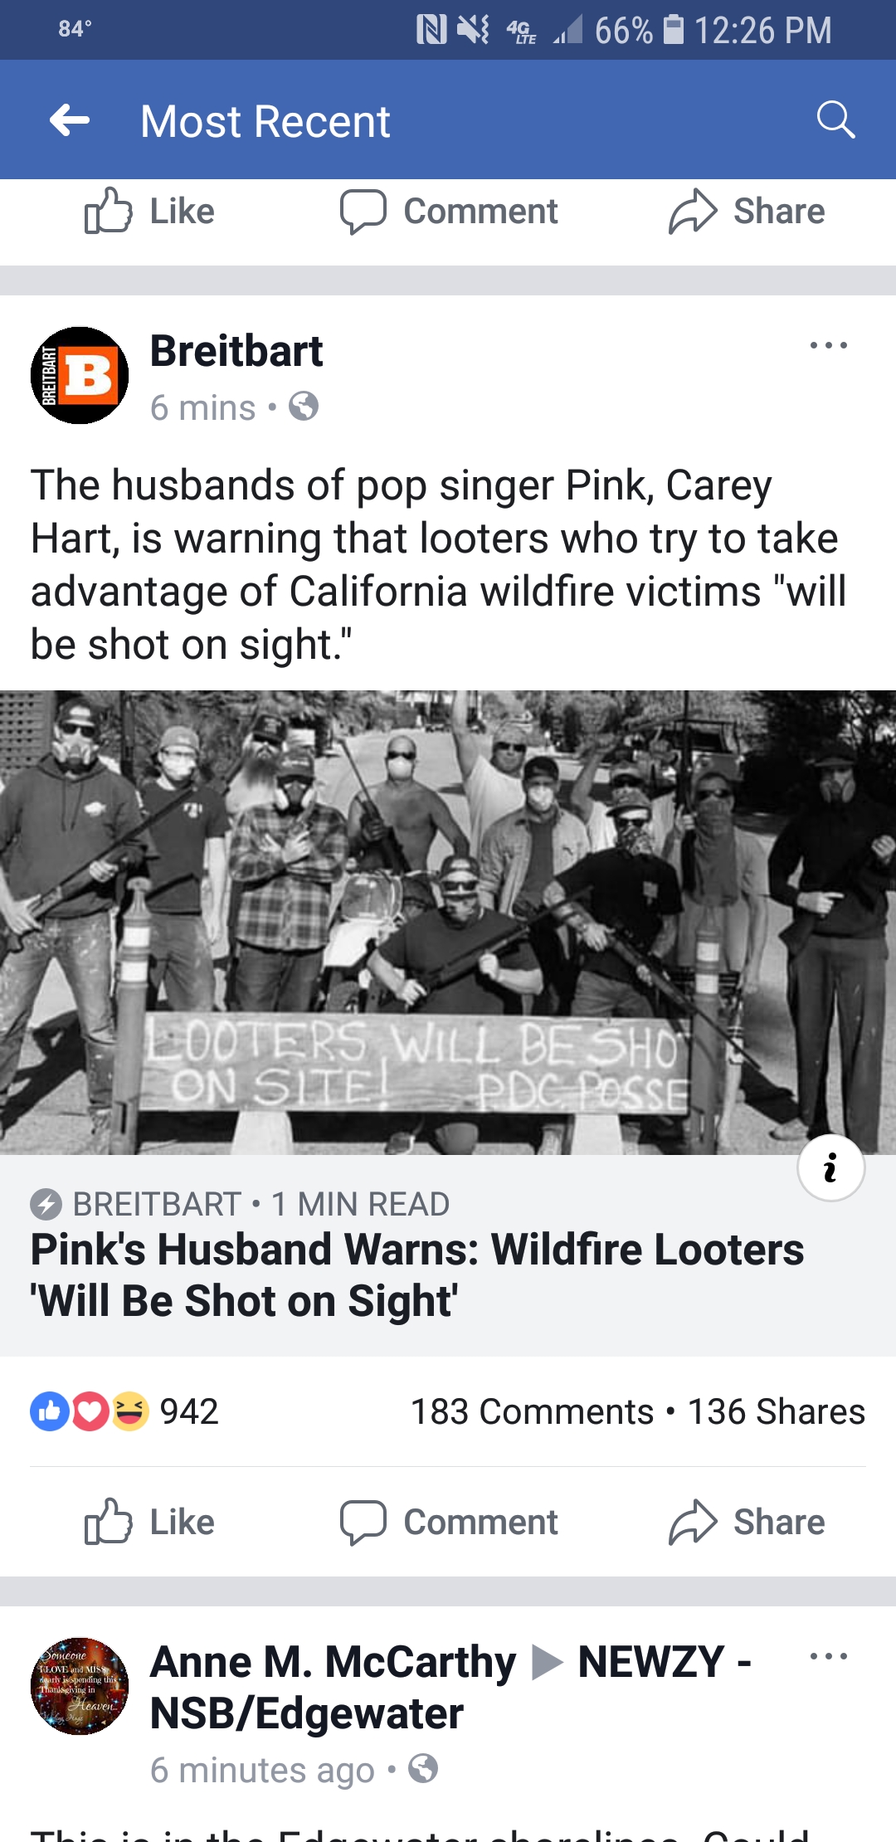Tap Comment on the top post

(449, 211)
